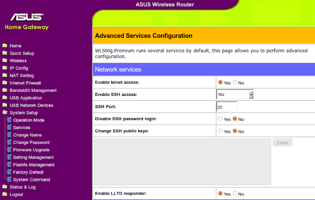Screen dimensions: 315x200
Task: Click the folder icon beside Bandwidth Management
Action: pyautogui.click(x=5, y=90)
